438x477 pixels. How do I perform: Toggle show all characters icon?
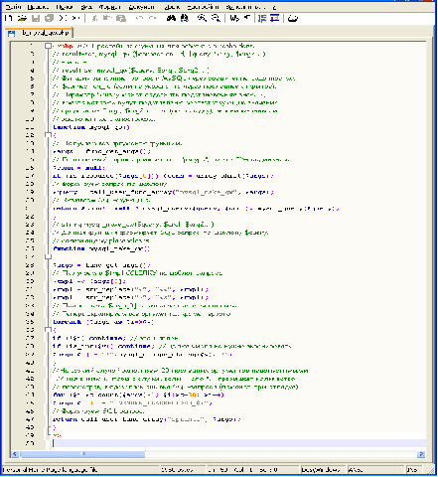tap(247, 18)
